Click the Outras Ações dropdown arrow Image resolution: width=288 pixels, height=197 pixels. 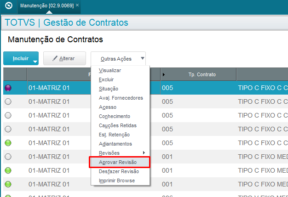(142, 58)
